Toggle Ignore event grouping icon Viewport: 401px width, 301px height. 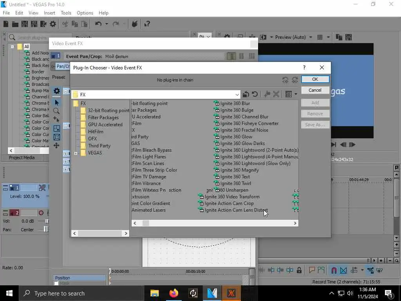[x=380, y=270]
